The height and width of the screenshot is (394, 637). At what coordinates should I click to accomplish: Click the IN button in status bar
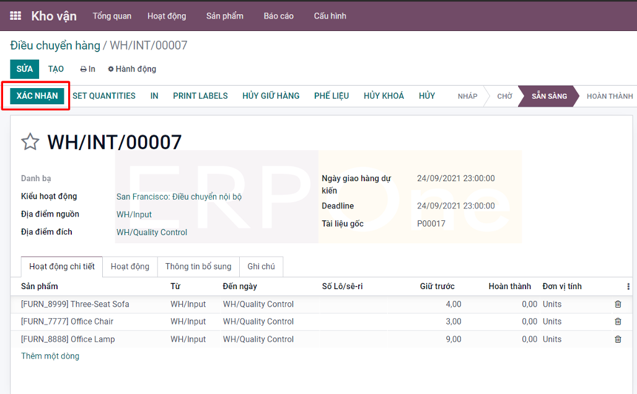154,96
